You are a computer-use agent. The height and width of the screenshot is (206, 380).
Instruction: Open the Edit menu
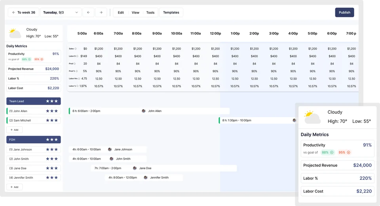(x=121, y=12)
